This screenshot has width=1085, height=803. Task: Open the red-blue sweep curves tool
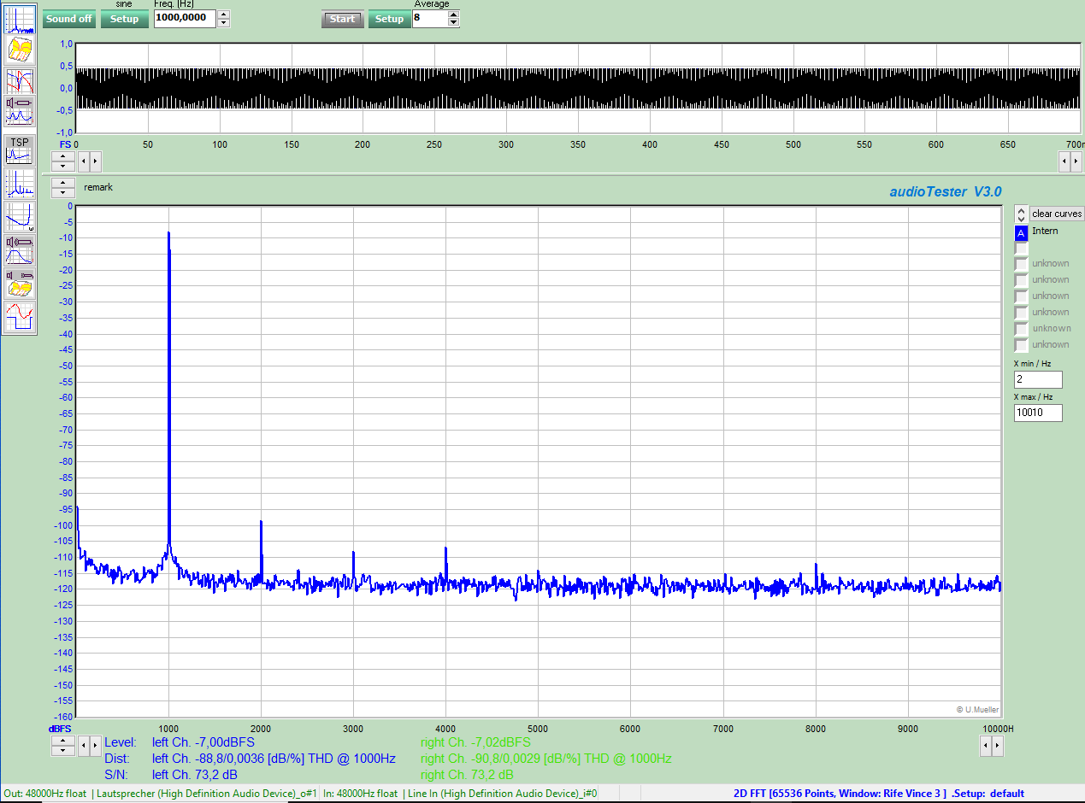[20, 81]
